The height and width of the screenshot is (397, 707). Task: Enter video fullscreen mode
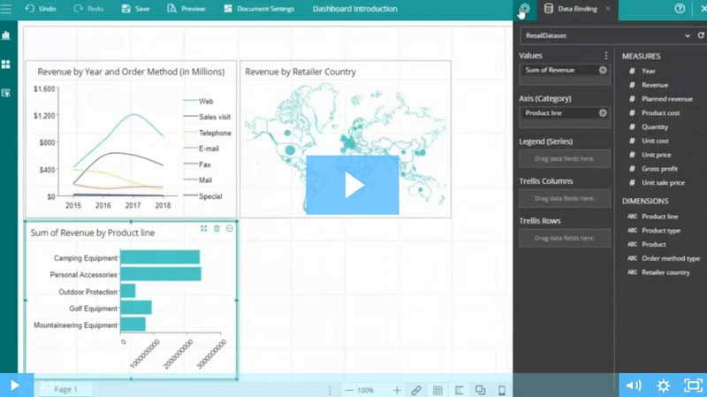pyautogui.click(x=693, y=386)
